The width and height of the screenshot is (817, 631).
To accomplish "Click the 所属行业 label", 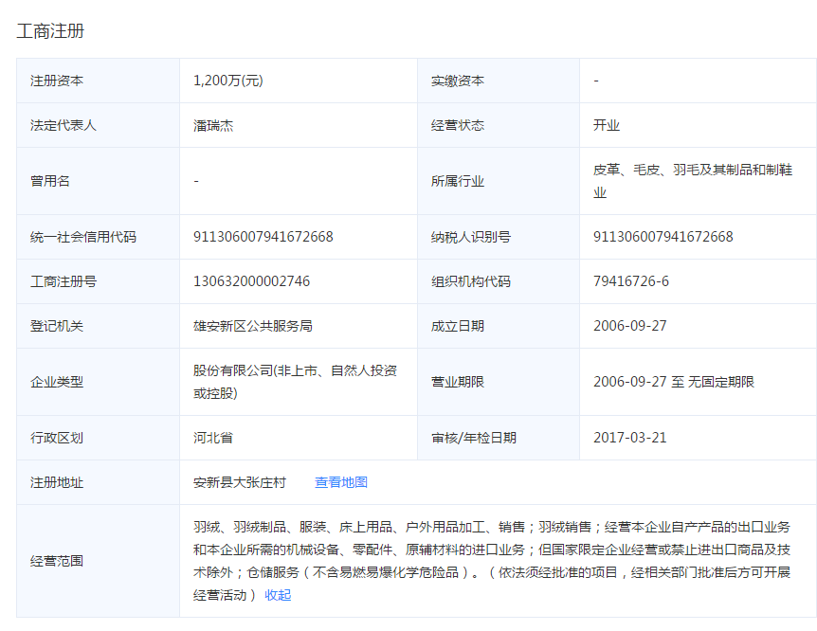I will click(458, 181).
